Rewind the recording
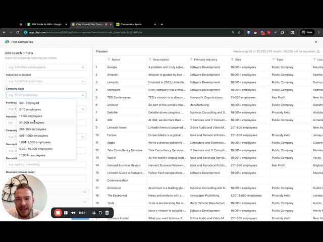This screenshot has width=323, height=242. pos(73,213)
